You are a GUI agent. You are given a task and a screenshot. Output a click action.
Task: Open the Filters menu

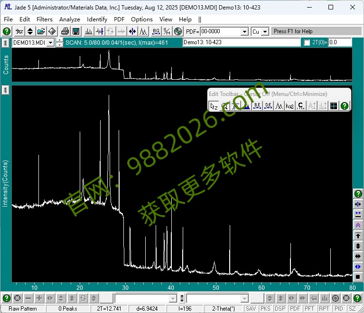click(45, 19)
